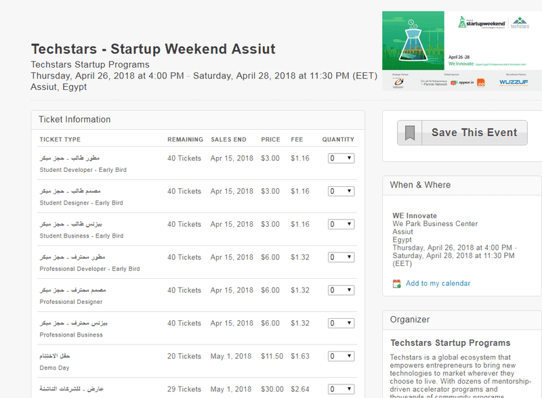Click the Google Partner Network sponsor logo
This screenshot has width=542, height=398.
click(x=434, y=83)
